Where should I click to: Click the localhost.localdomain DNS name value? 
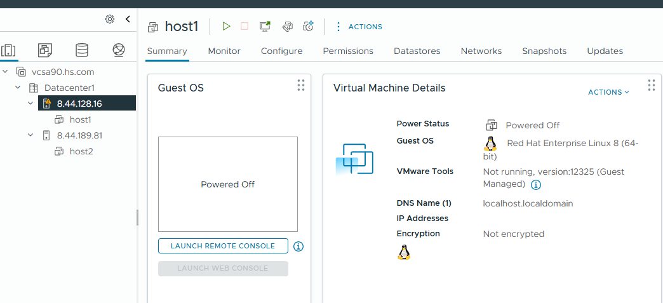point(528,203)
